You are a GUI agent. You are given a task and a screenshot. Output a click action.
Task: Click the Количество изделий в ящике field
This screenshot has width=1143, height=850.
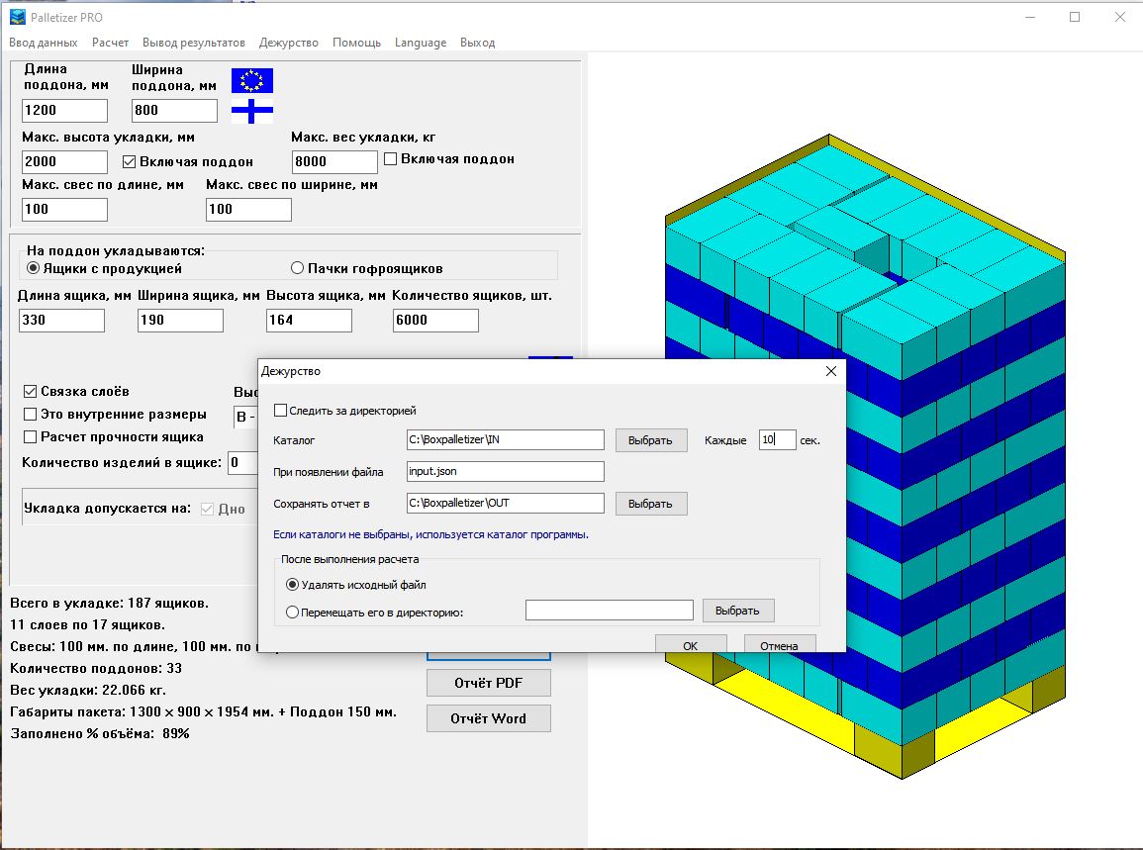(x=242, y=463)
